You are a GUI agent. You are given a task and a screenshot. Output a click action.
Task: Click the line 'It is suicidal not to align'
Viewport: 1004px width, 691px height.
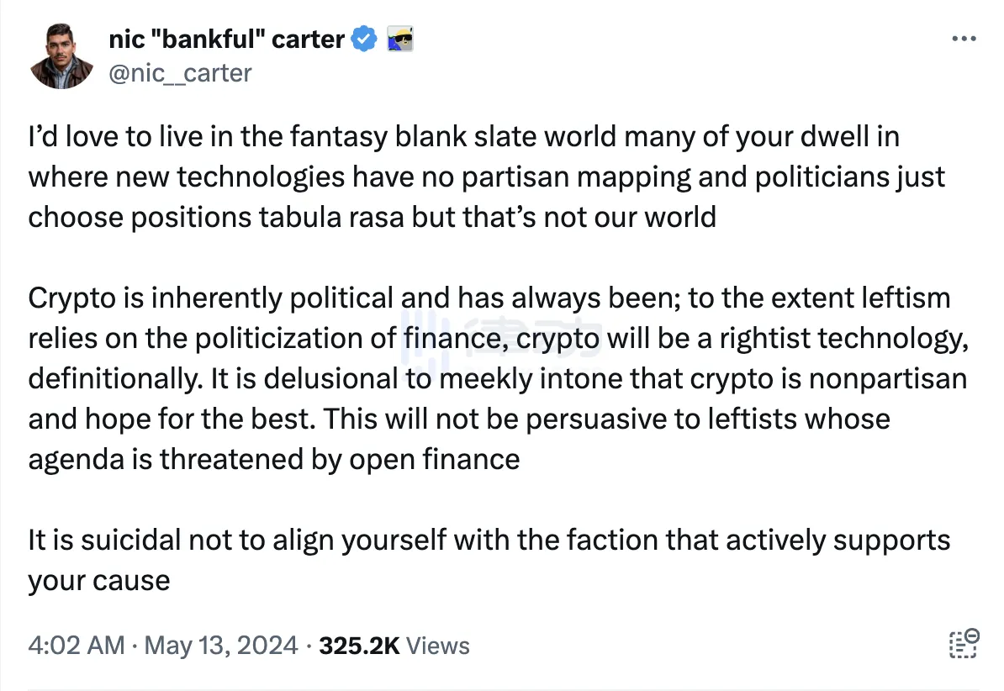click(x=488, y=541)
